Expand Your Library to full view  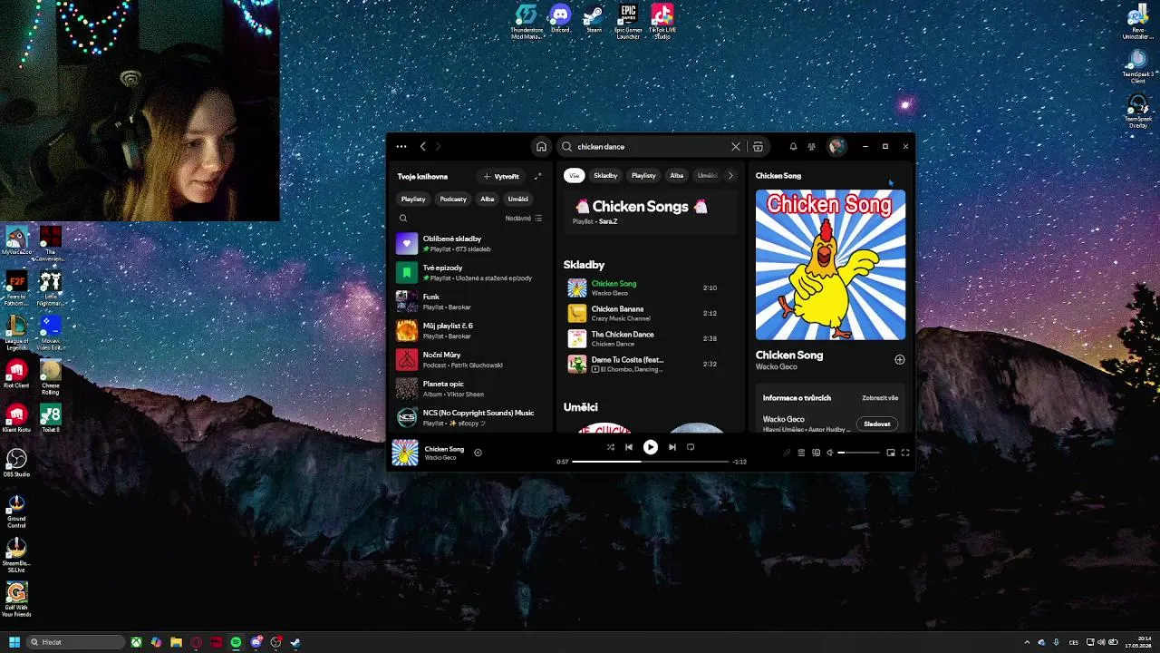[537, 176]
